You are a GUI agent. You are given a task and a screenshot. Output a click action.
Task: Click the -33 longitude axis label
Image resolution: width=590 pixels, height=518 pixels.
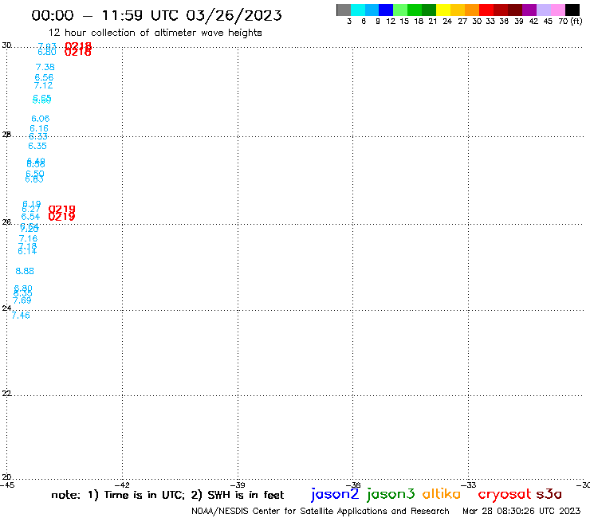(469, 485)
